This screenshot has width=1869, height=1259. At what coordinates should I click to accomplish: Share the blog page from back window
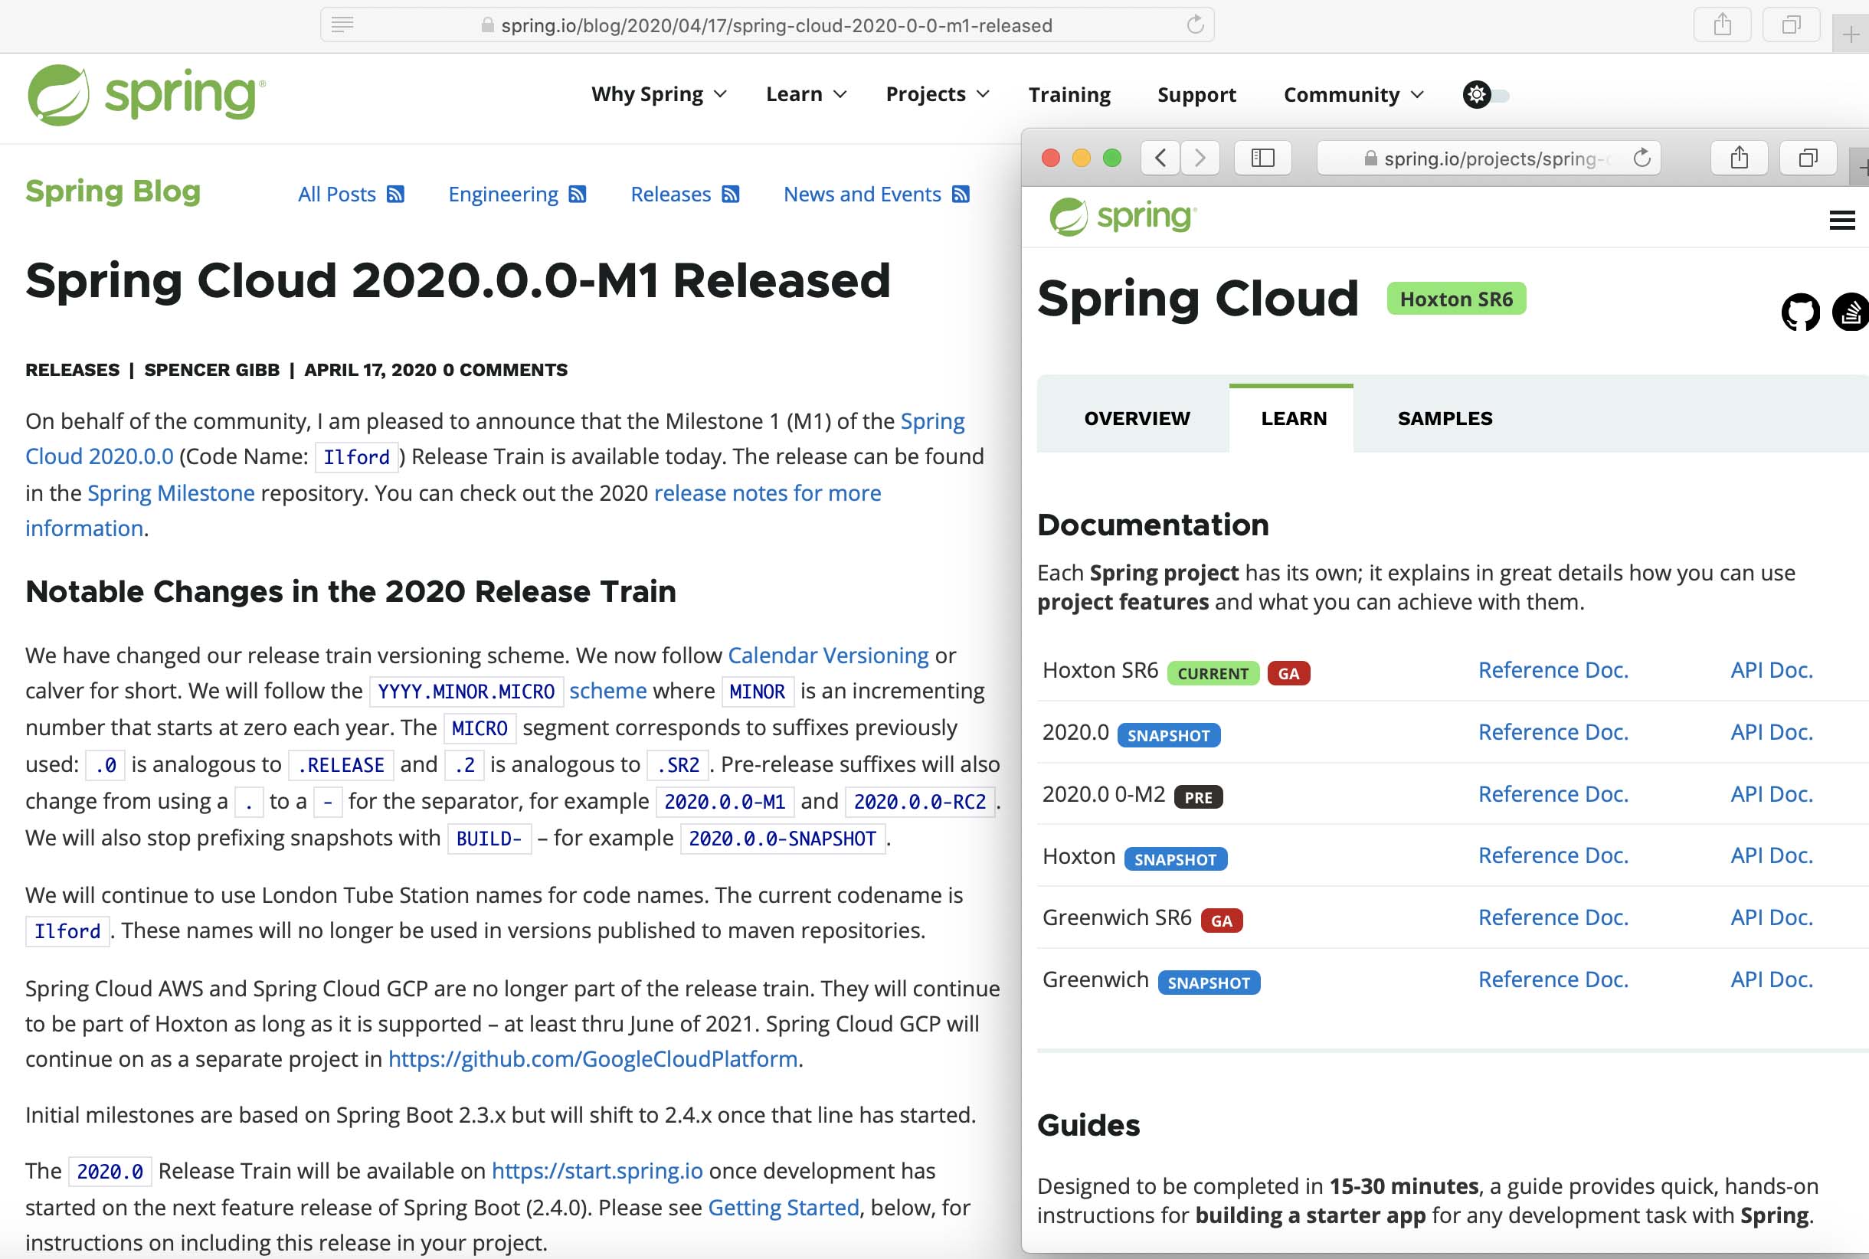[x=1722, y=25]
